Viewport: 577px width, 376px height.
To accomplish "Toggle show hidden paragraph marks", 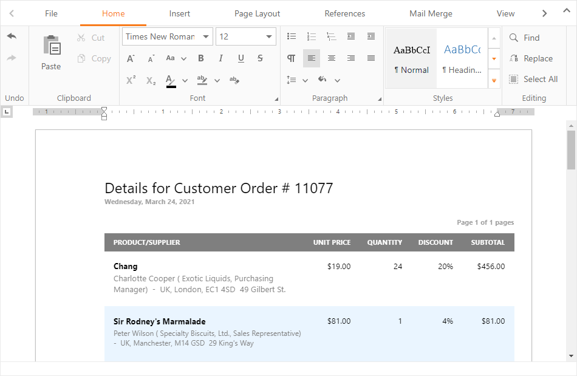I will (x=292, y=58).
